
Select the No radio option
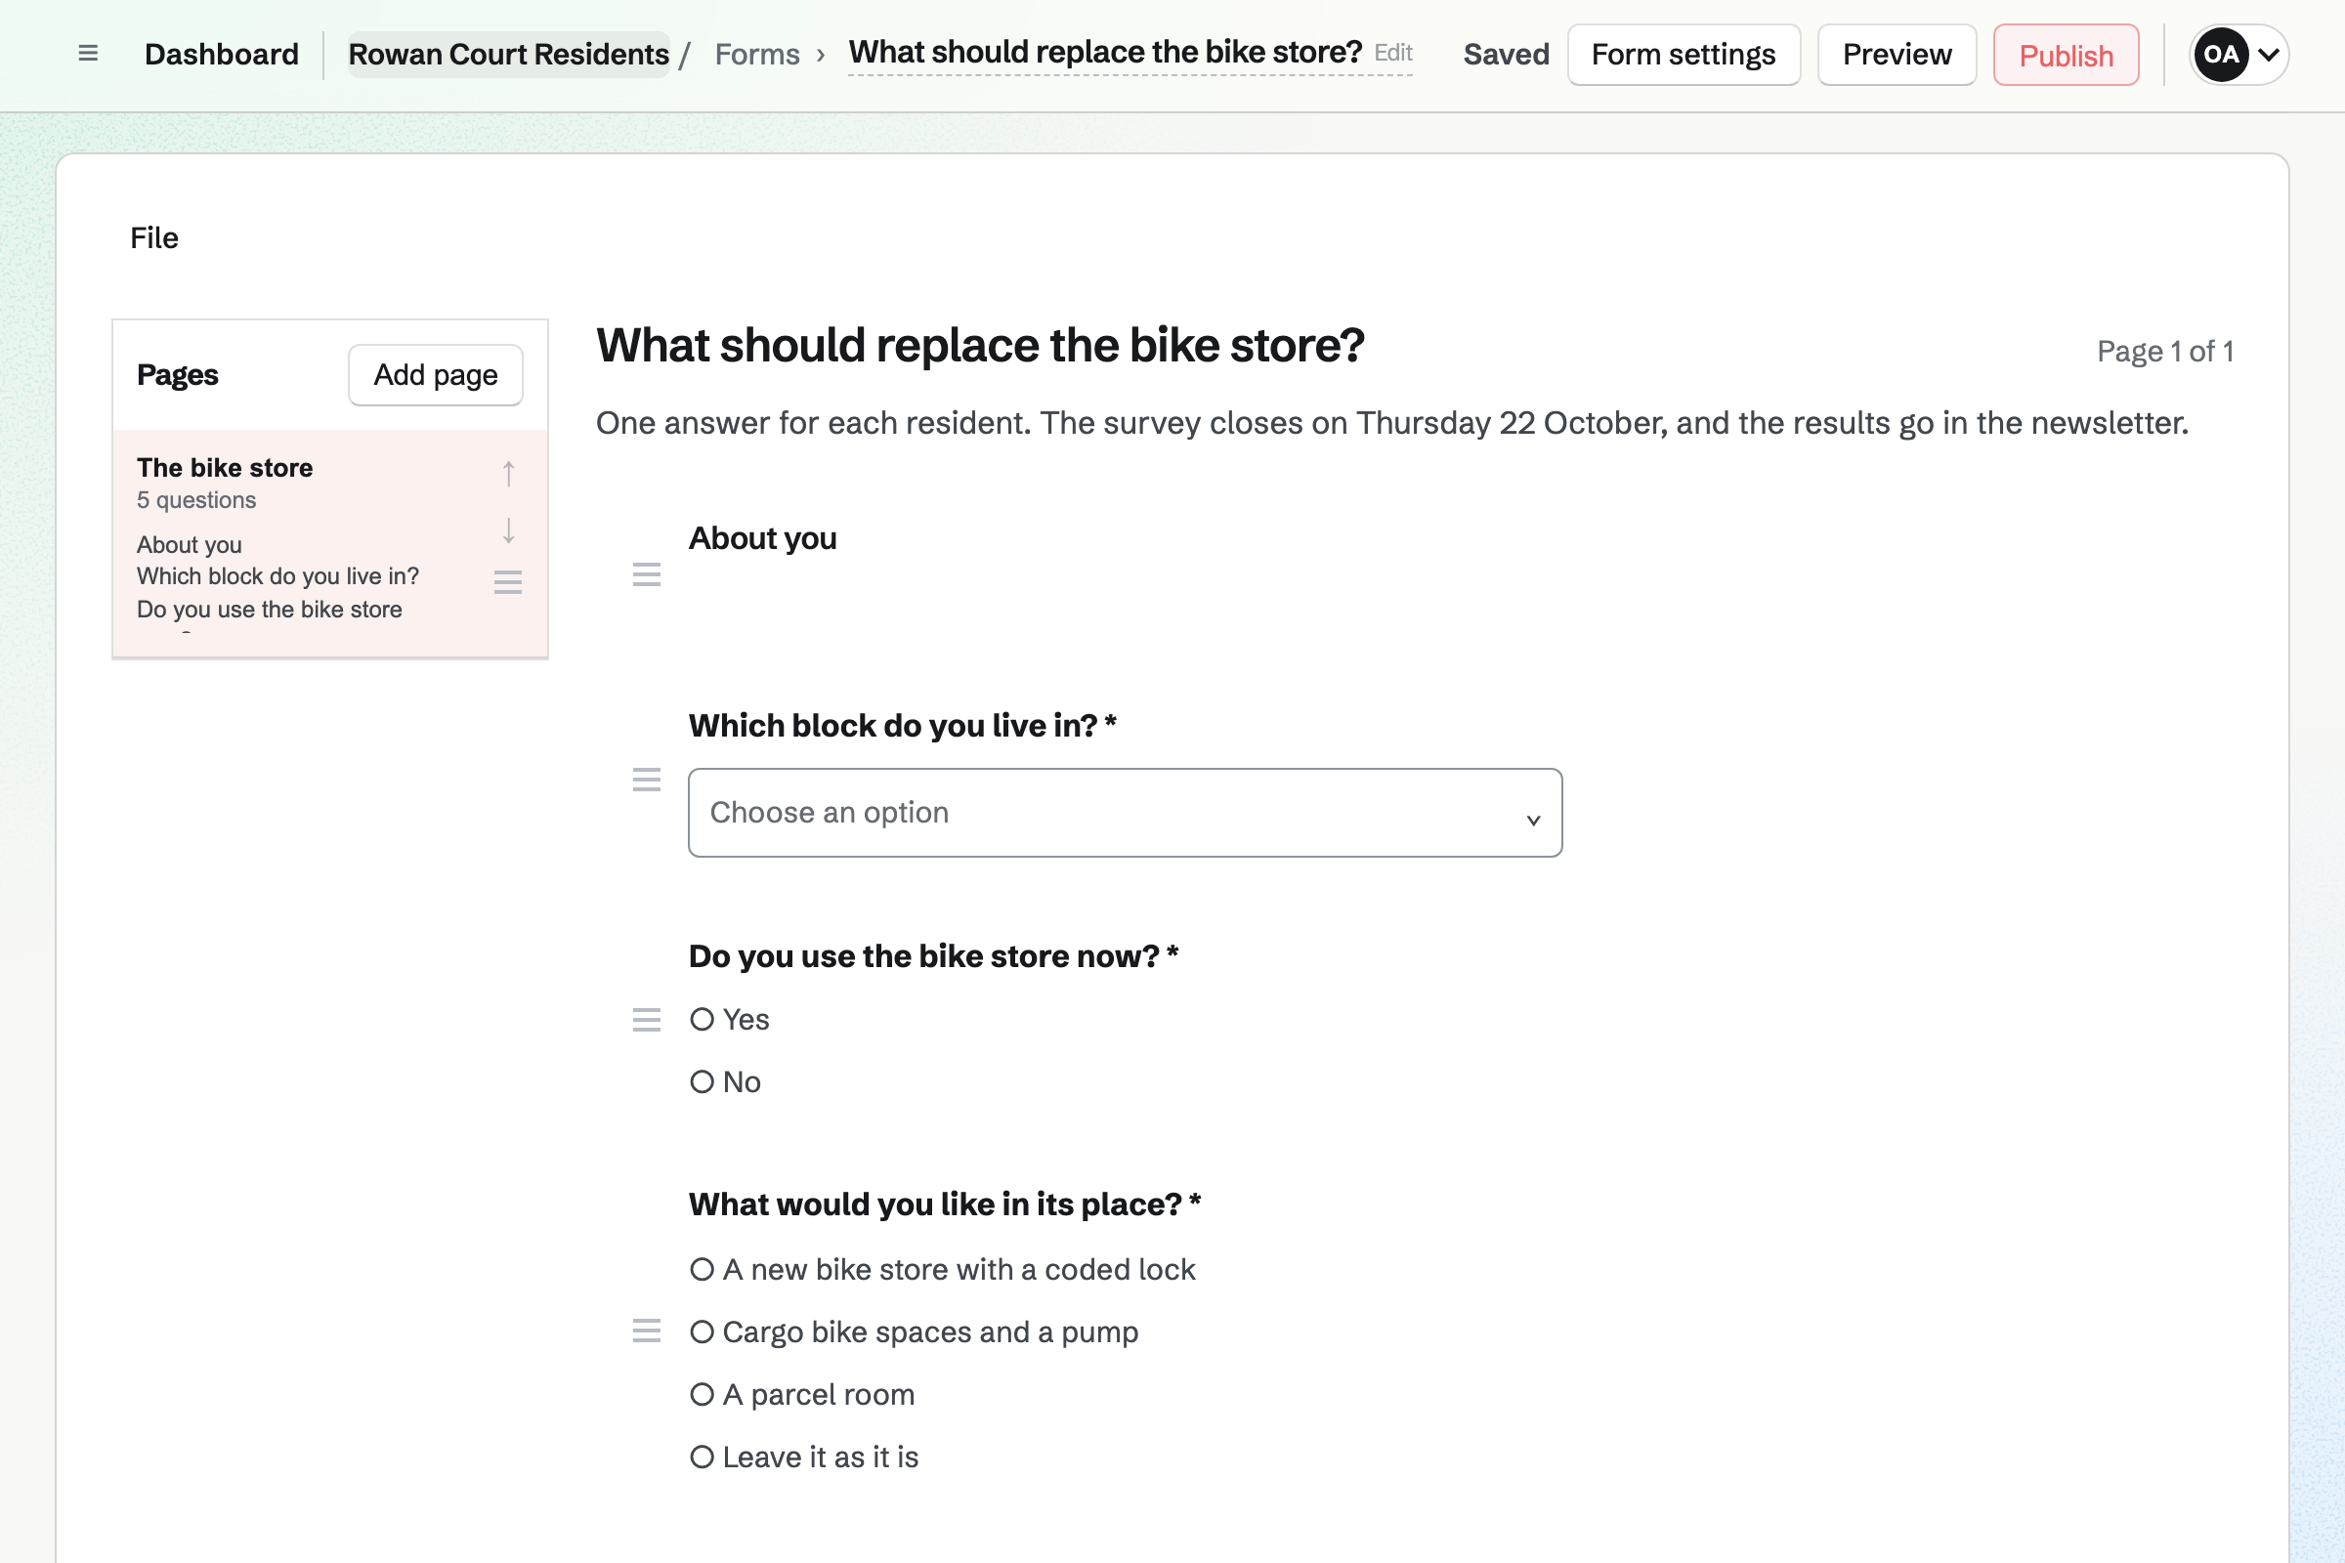(702, 1082)
